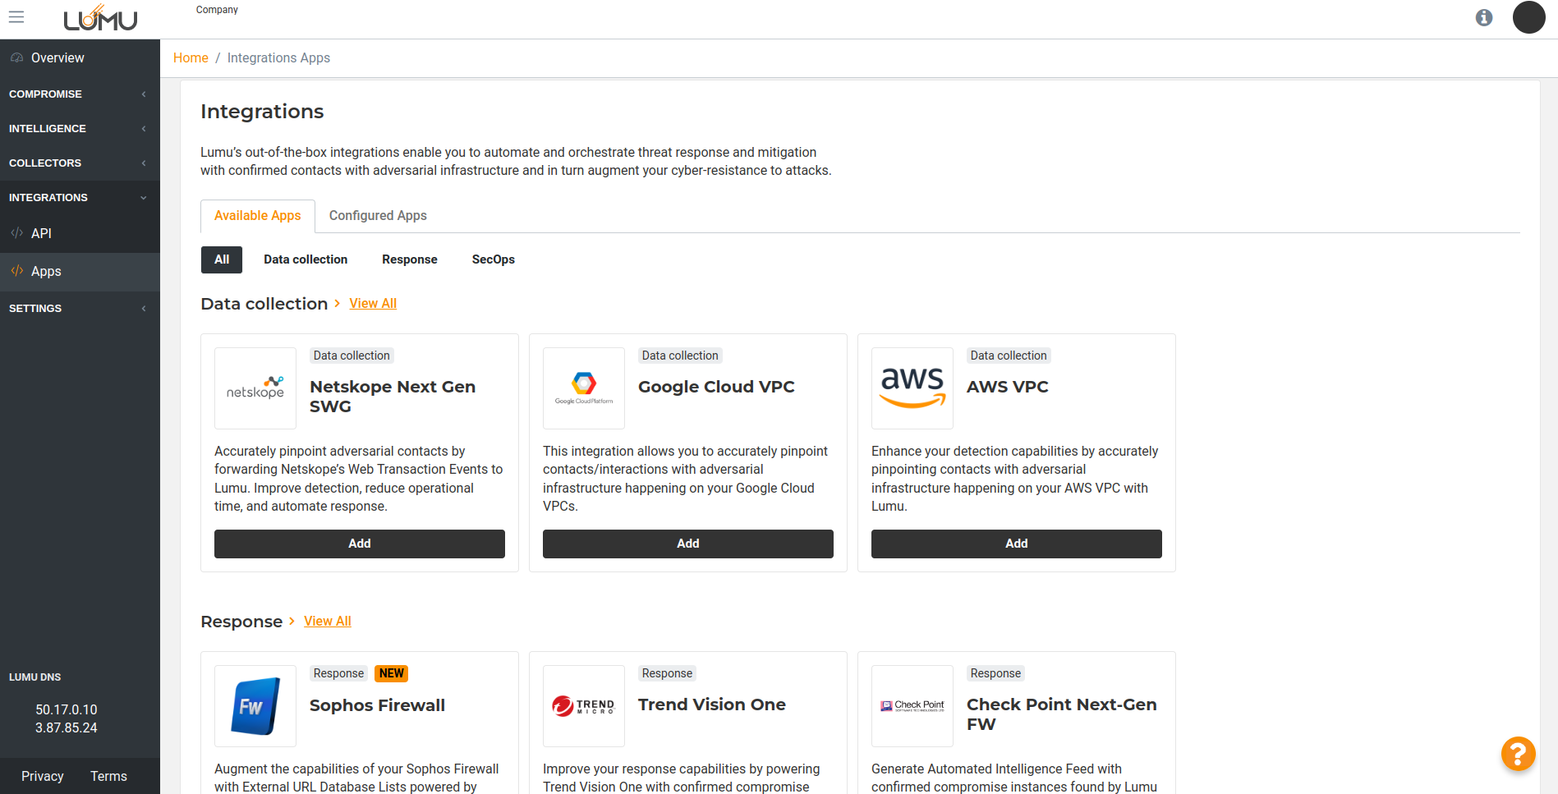Screen dimensions: 1558x794
Task: Switch to the Configured Apps tab
Action: tap(378, 216)
